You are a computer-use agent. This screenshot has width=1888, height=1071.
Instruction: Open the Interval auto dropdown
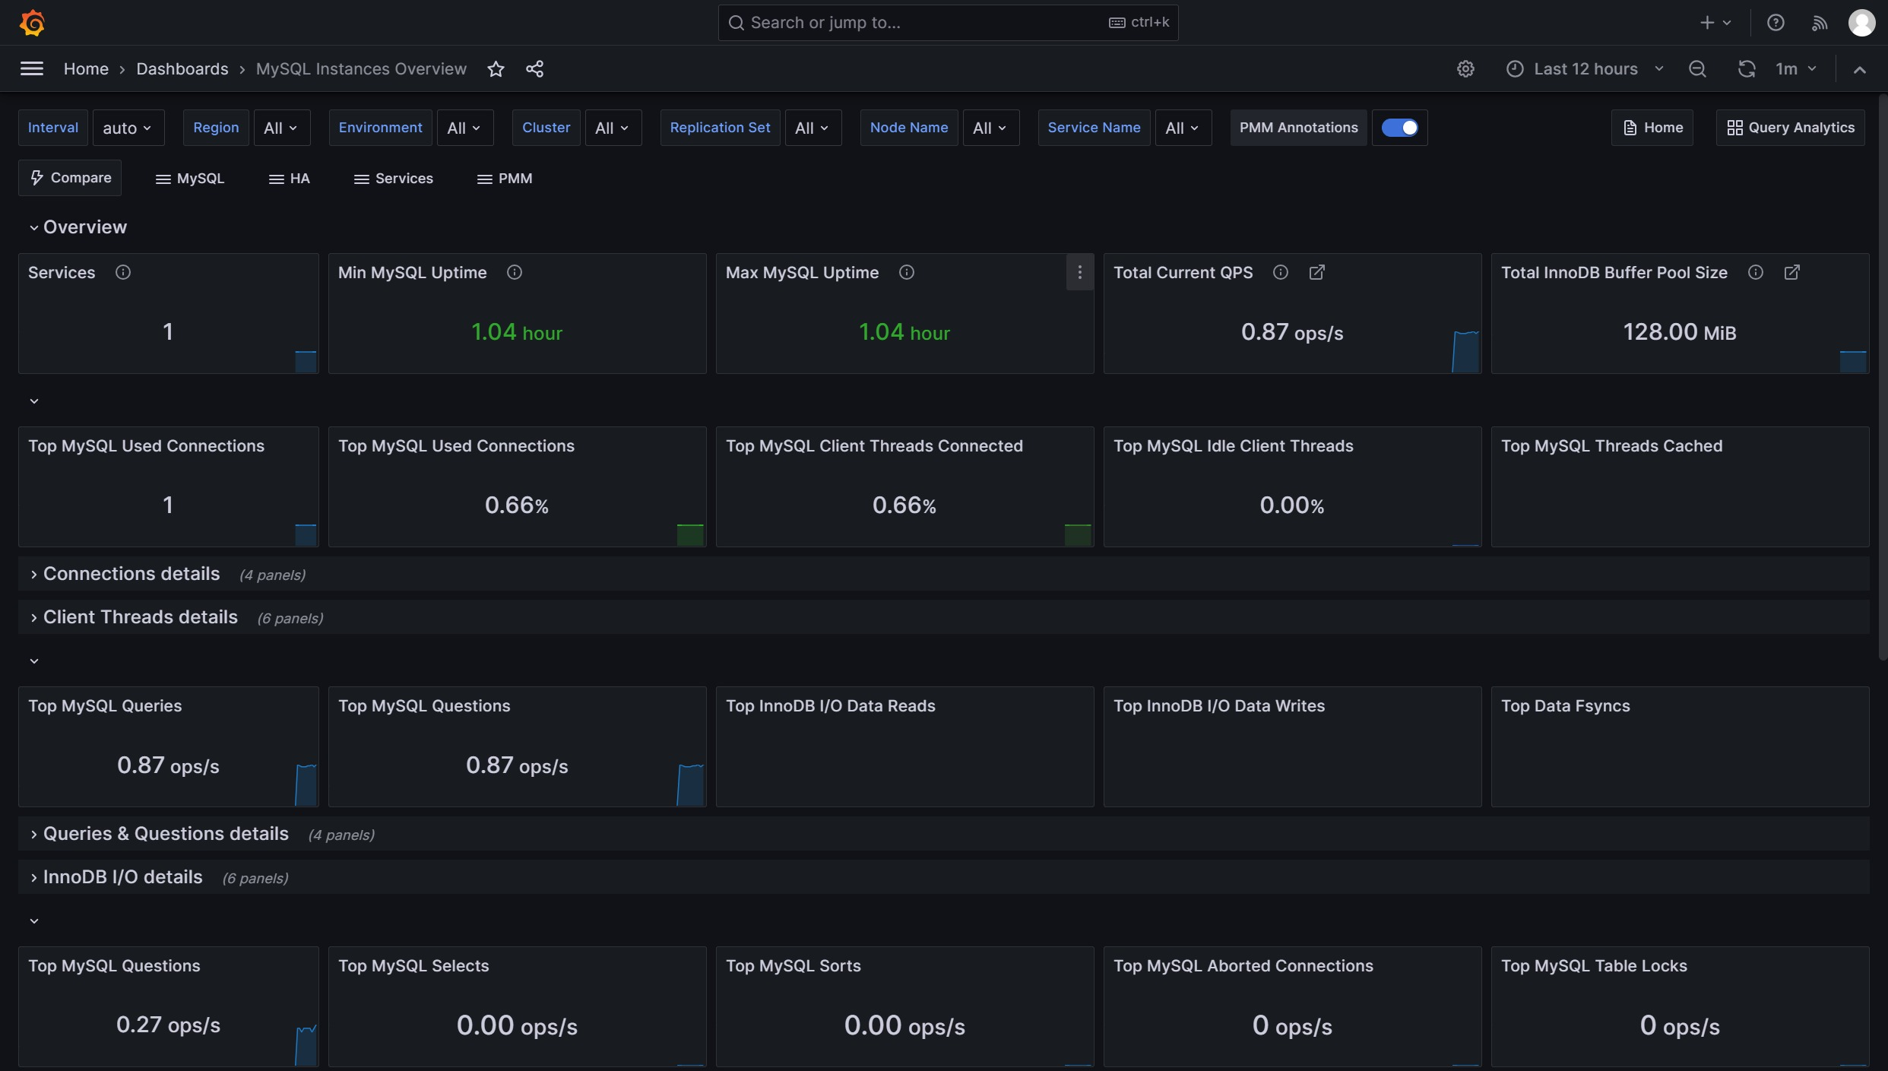127,128
